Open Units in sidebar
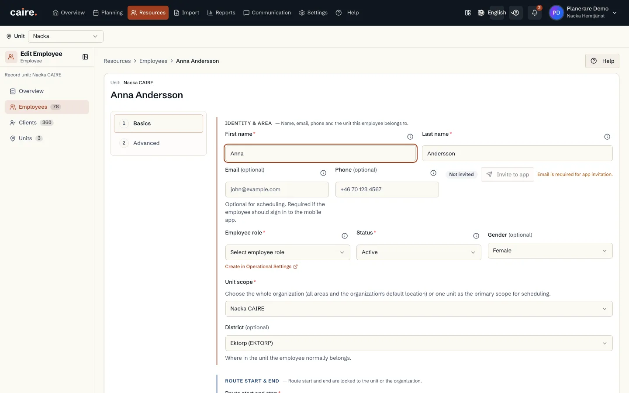Screen dimensions: 629x393 click(x=47, y=138)
